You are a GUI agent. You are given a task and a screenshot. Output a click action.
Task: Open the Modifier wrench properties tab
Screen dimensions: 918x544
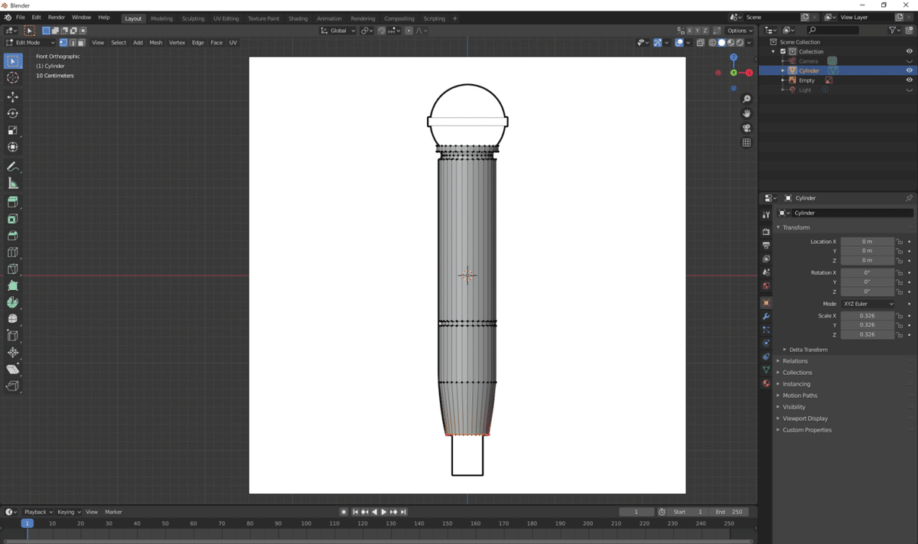coord(766,316)
